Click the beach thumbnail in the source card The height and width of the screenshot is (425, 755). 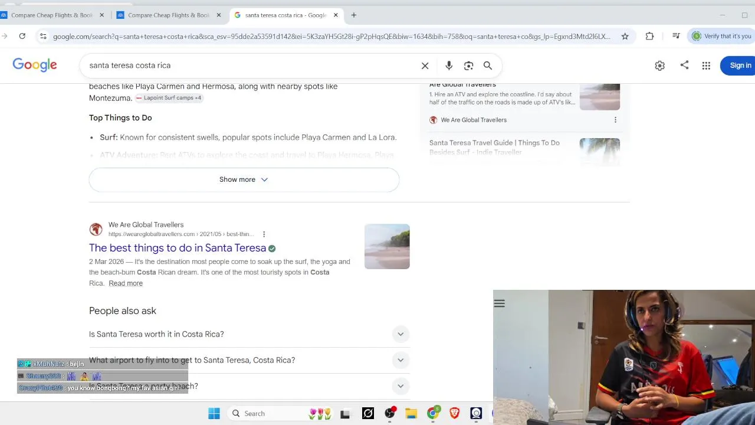(x=600, y=96)
